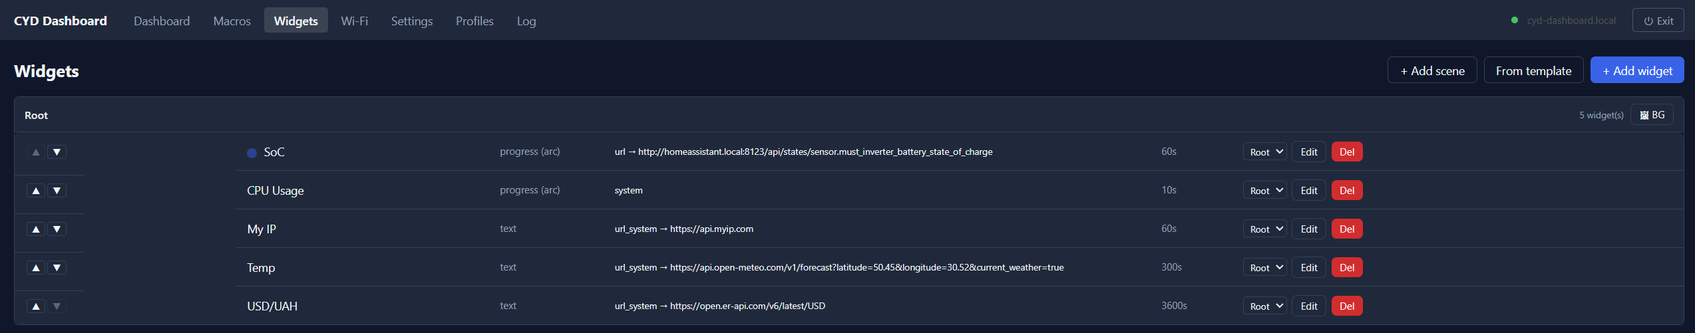
Task: Open the Settings tab
Action: 412,21
